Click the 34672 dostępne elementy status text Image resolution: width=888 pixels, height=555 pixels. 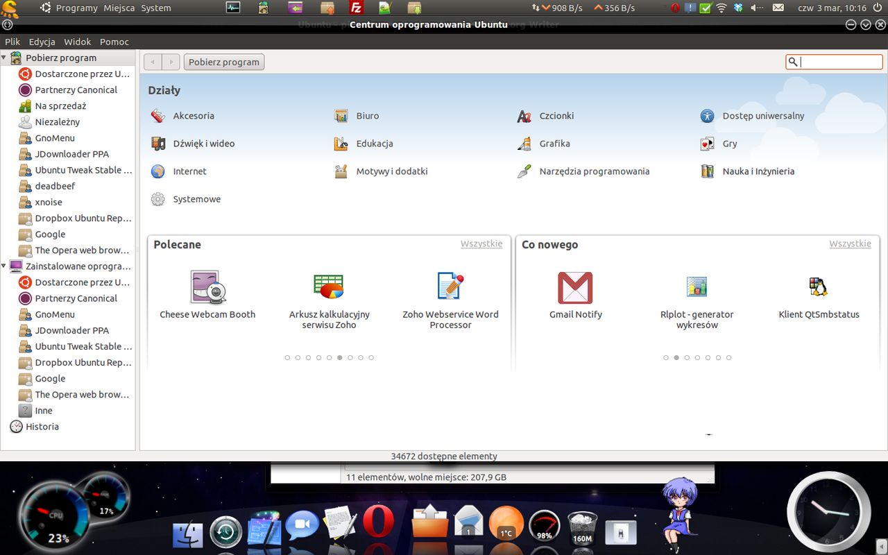pyautogui.click(x=444, y=456)
